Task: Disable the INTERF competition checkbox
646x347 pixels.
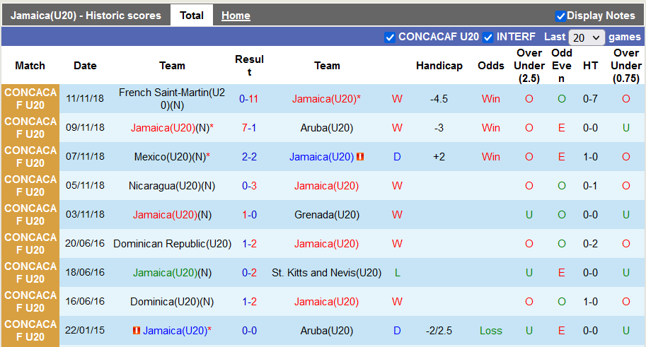Action: 488,37
